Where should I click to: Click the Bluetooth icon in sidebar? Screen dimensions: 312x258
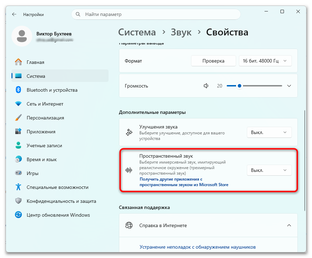[x=18, y=90]
